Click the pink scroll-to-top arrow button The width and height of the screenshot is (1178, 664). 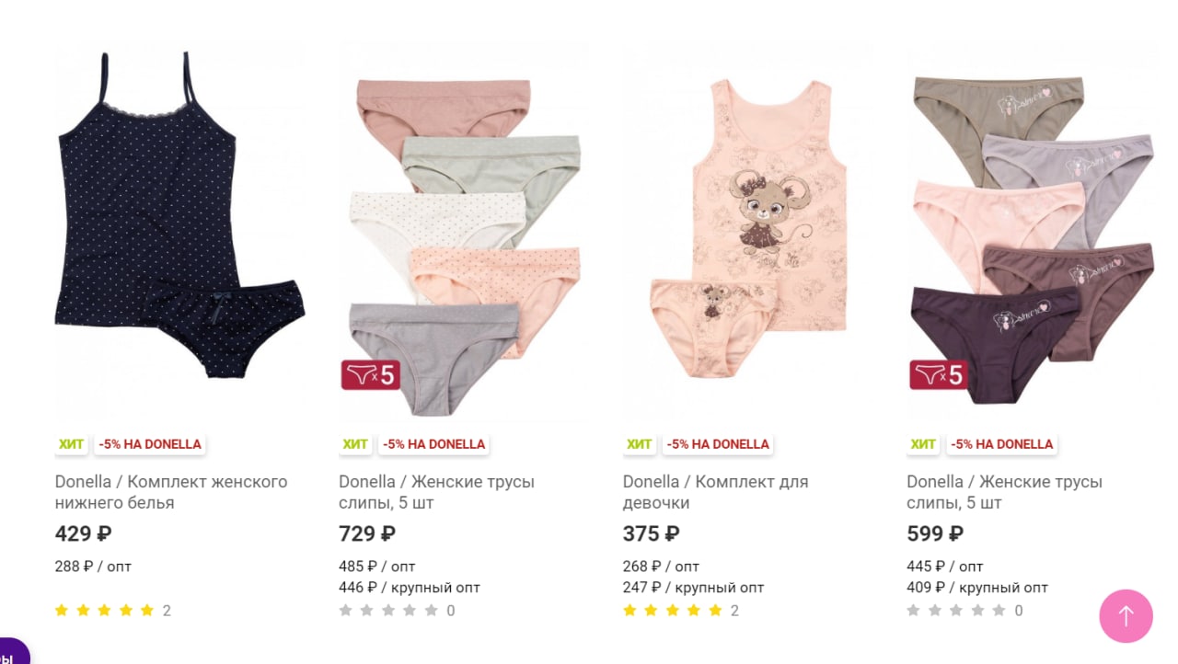(1126, 616)
